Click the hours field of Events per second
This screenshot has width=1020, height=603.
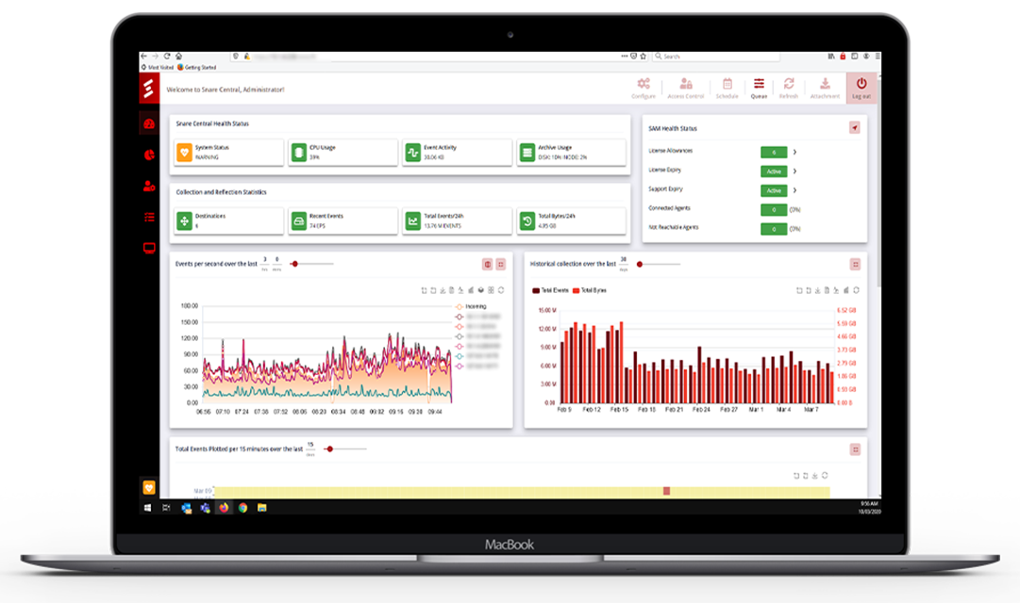(265, 261)
